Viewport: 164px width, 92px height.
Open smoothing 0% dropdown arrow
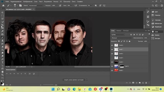coord(93,6)
